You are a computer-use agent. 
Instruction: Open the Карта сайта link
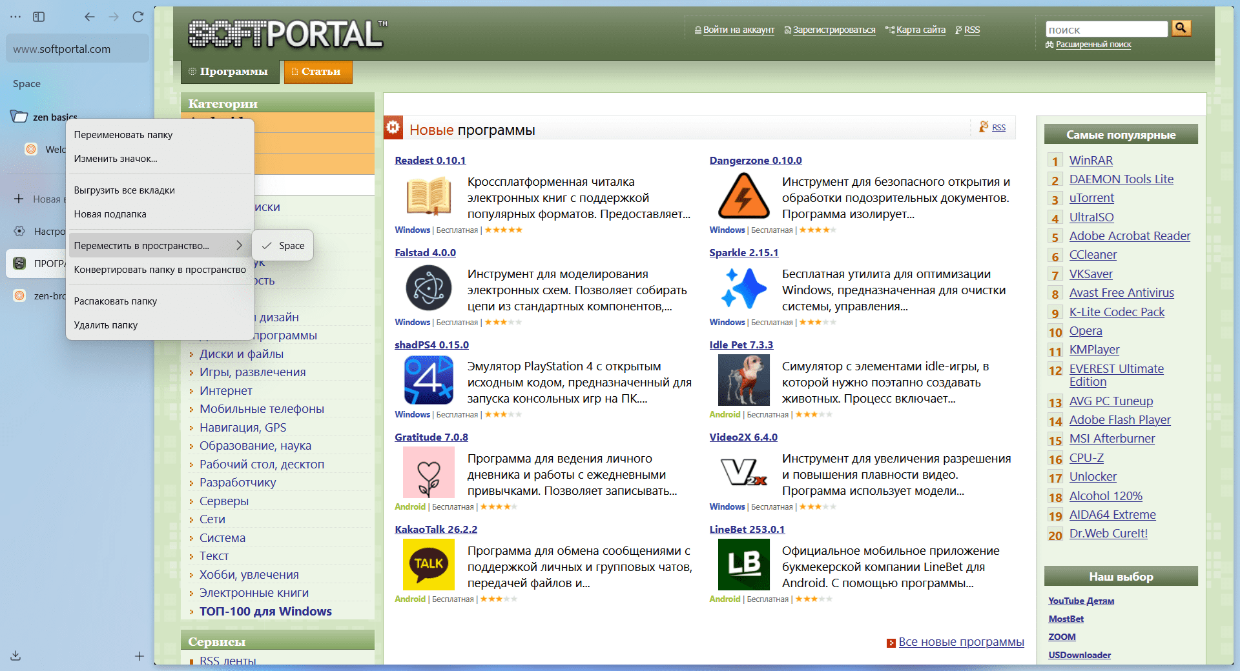pos(920,30)
